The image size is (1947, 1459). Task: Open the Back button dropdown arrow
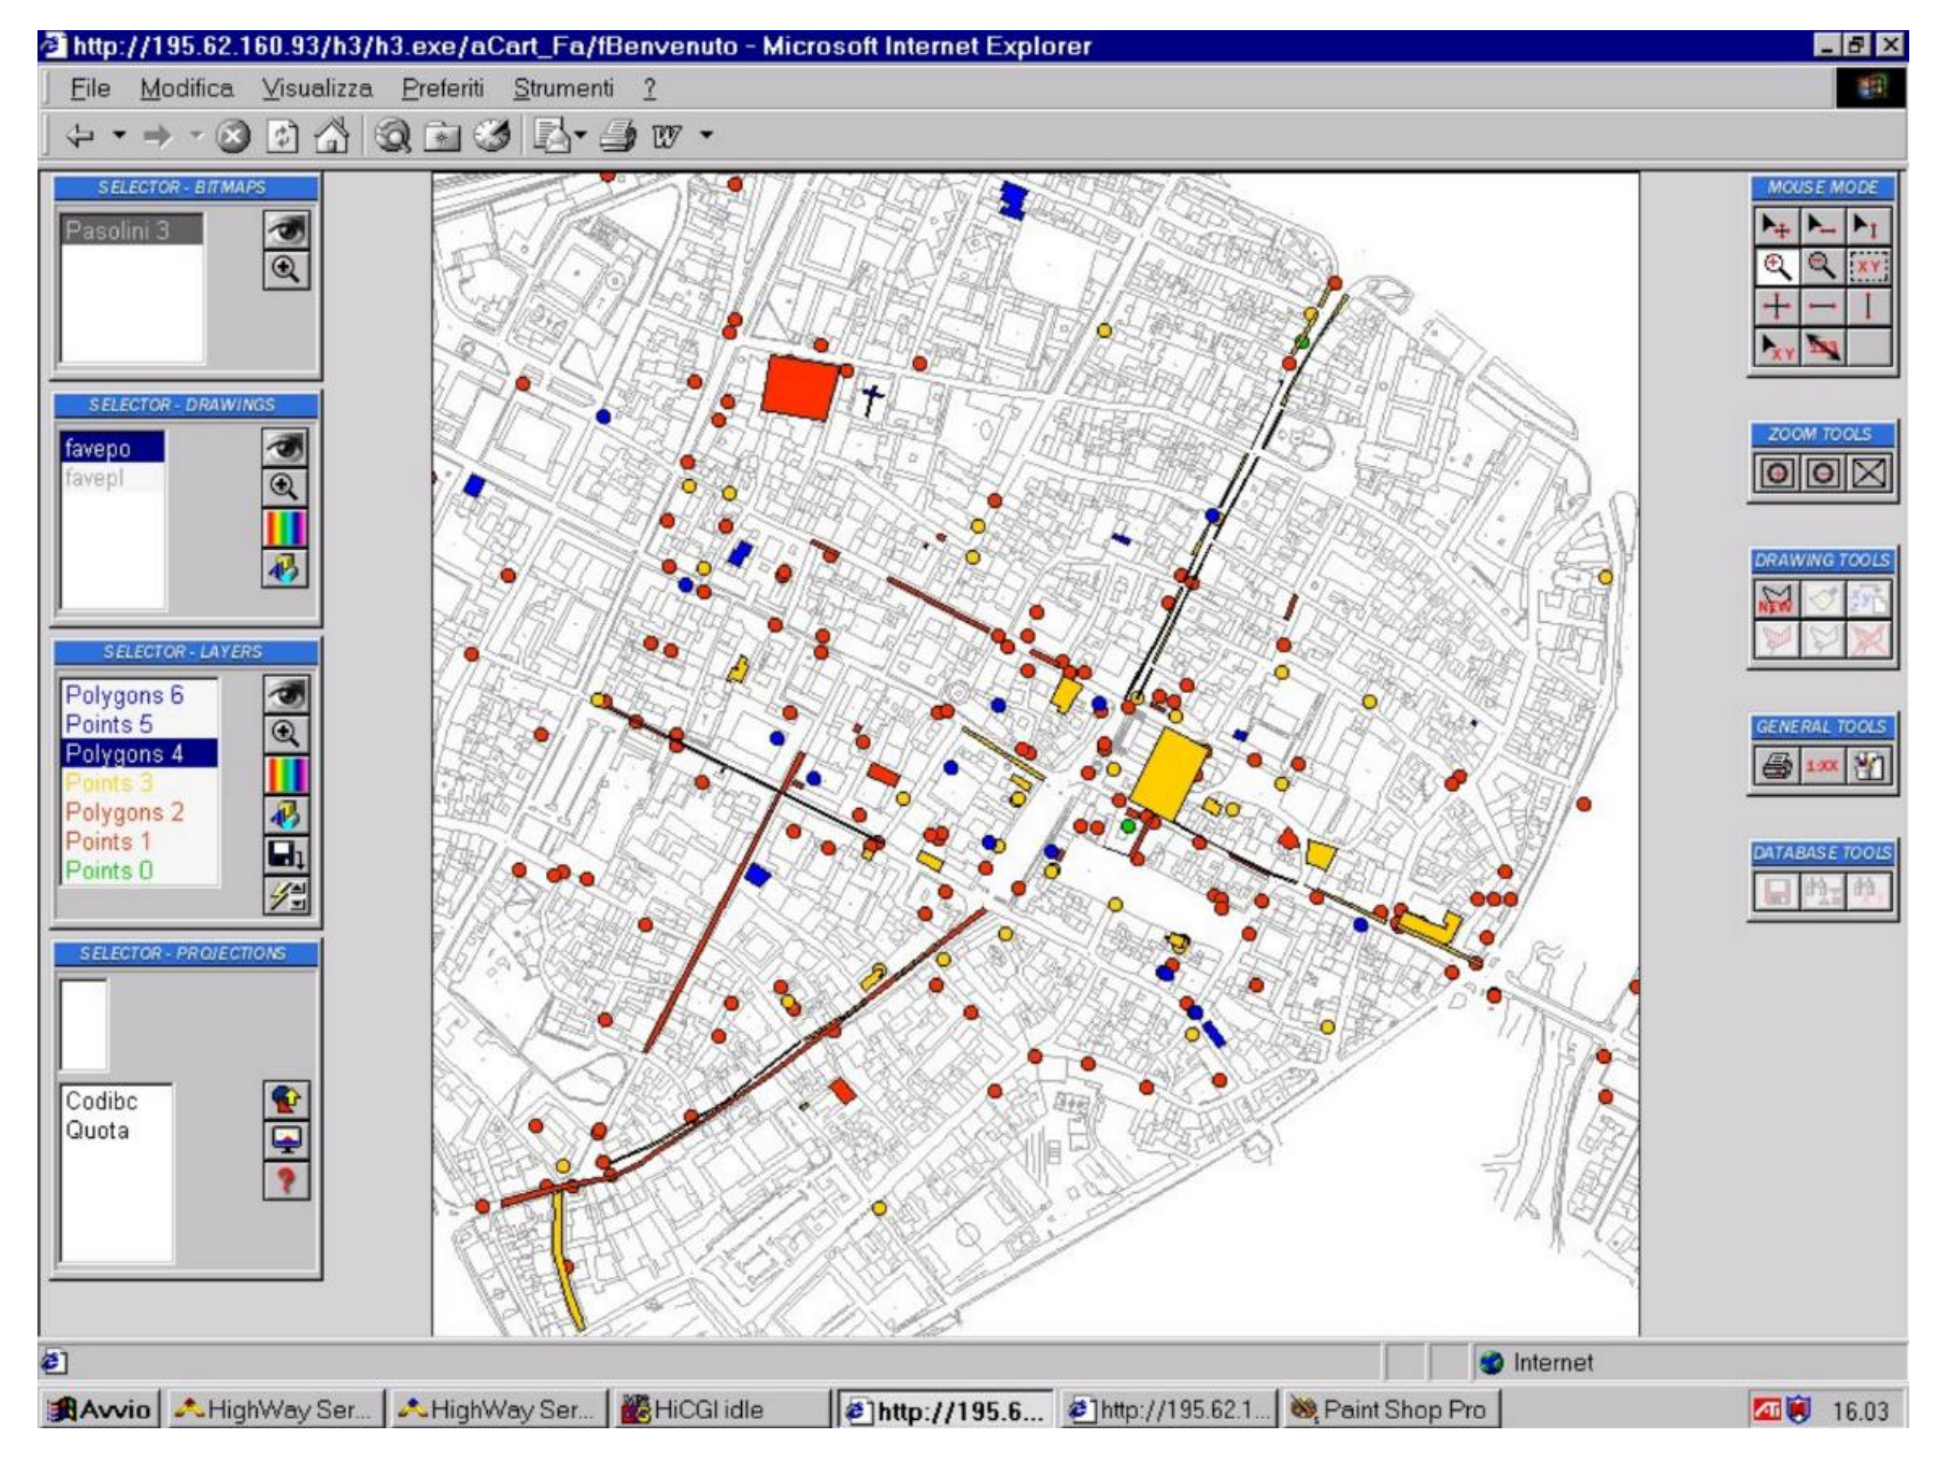pyautogui.click(x=119, y=136)
